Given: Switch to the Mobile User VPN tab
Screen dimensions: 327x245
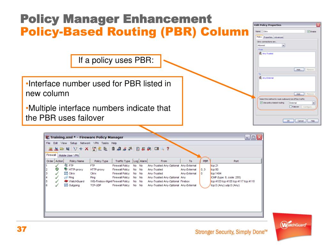Looking at the screenshot, I should coord(69,155).
